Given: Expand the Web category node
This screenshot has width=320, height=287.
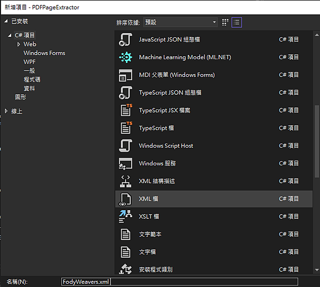Looking at the screenshot, I should (19, 44).
